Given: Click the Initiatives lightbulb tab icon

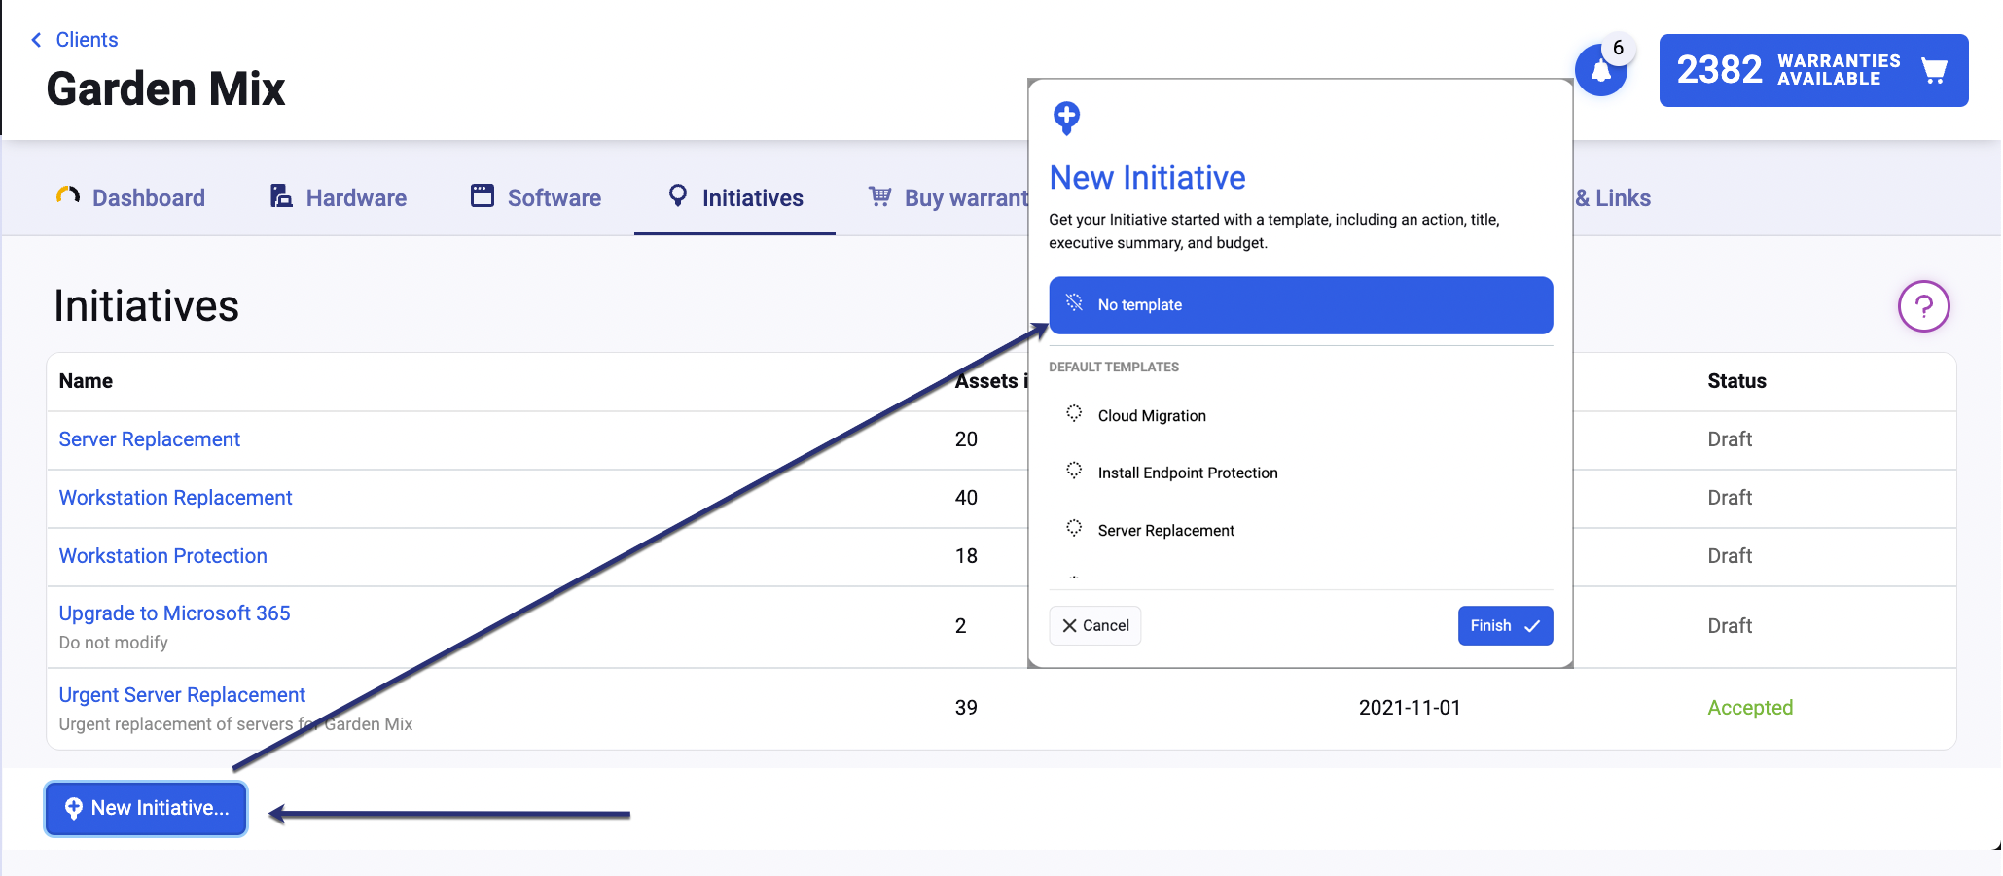Looking at the screenshot, I should pyautogui.click(x=678, y=195).
